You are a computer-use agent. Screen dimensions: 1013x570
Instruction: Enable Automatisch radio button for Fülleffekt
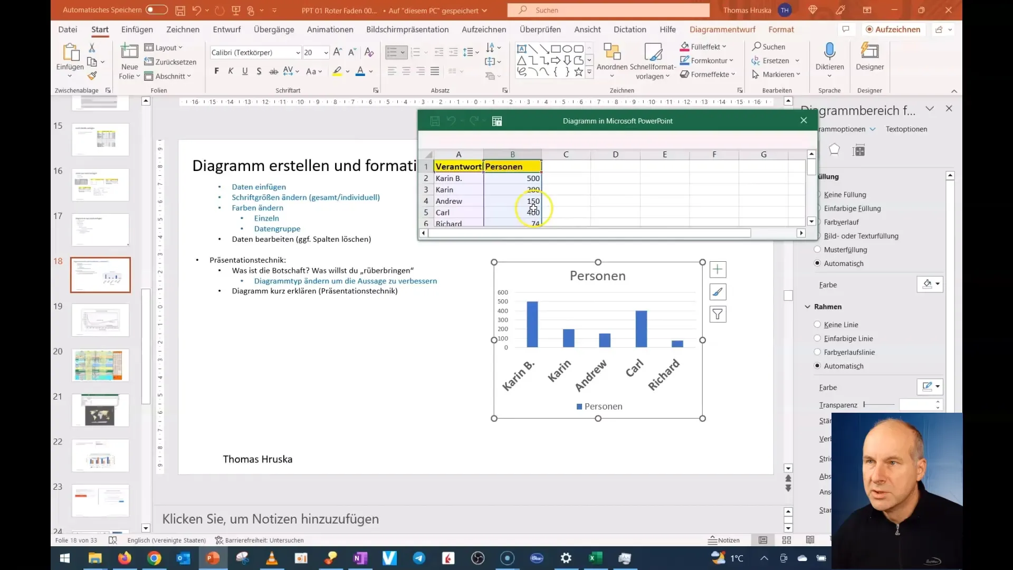[817, 263]
